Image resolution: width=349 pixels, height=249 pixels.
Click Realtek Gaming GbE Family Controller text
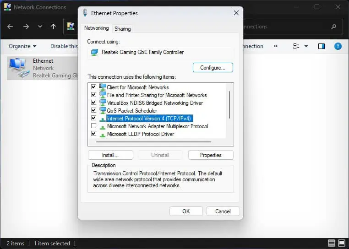(x=143, y=52)
